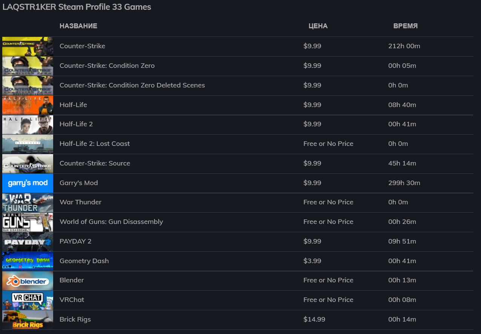This screenshot has width=481, height=334.
Task: Sort by the НАЗВАНИЕ column header
Action: [x=78, y=26]
